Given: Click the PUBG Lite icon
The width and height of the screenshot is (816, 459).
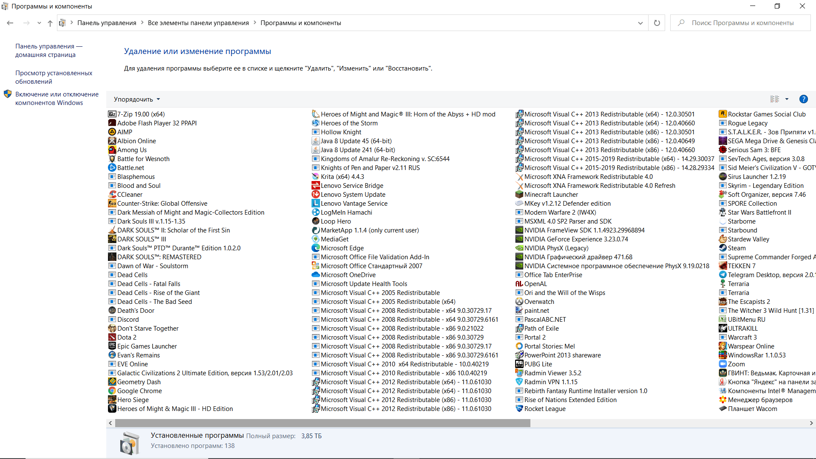Looking at the screenshot, I should coord(519,364).
